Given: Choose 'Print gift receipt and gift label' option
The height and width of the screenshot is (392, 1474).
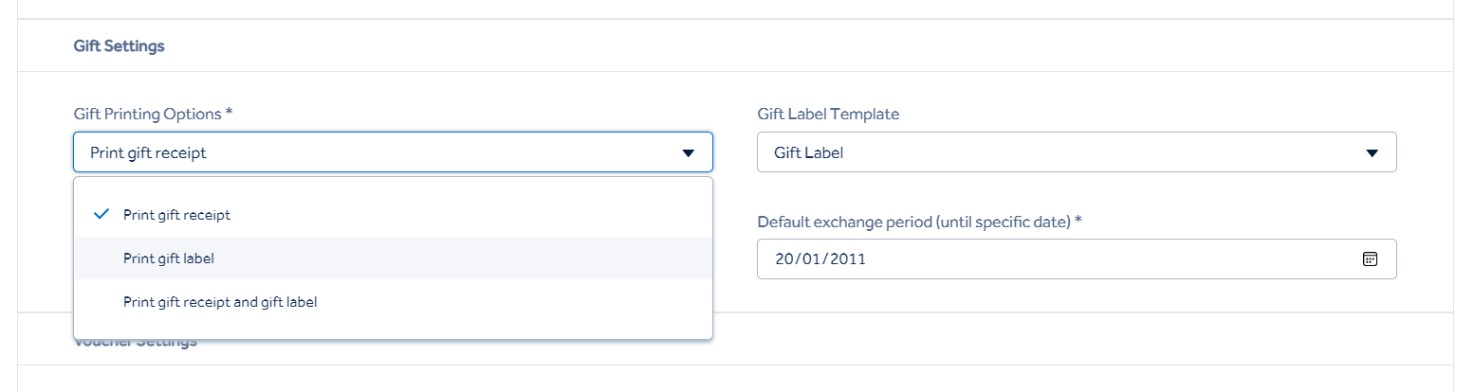Looking at the screenshot, I should pyautogui.click(x=393, y=302).
